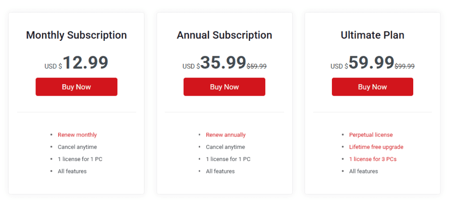
Task: Click the Ultimate Plan title
Action: 372,35
